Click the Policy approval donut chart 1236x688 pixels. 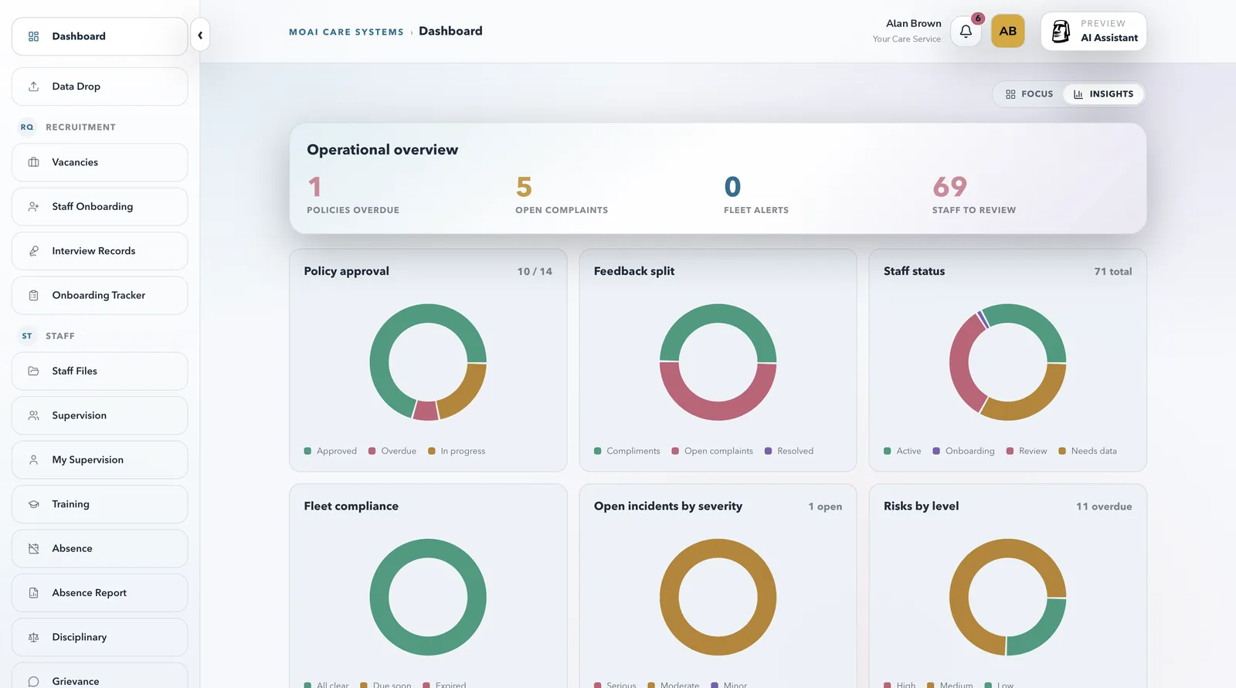(428, 362)
